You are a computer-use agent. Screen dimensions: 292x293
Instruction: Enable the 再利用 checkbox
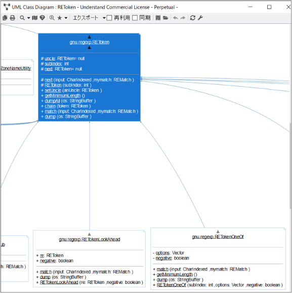pos(109,18)
